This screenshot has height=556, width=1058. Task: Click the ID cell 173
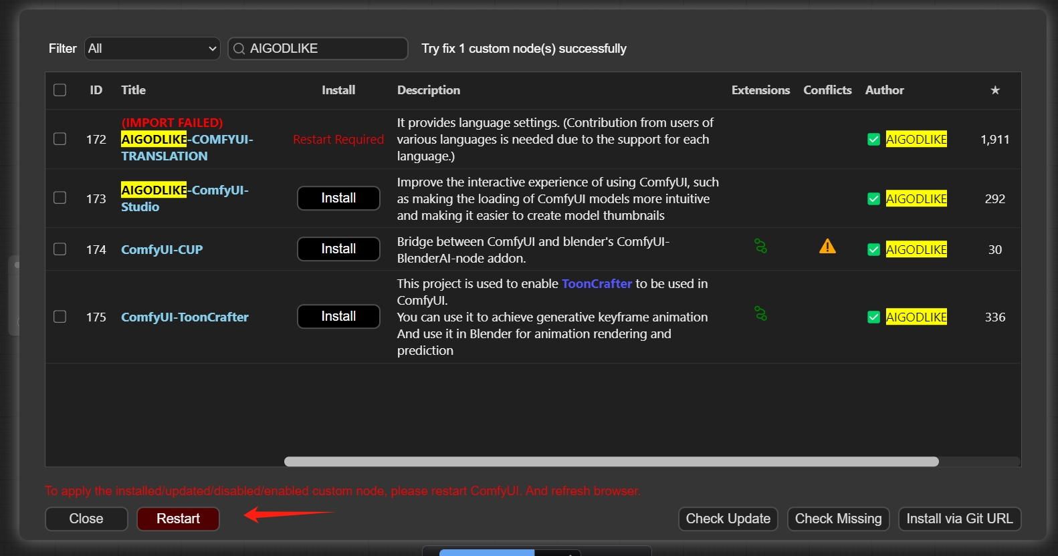click(96, 199)
